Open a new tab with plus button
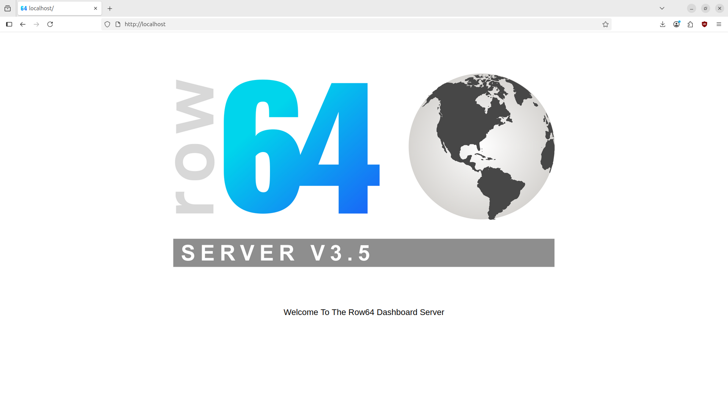 click(x=110, y=8)
